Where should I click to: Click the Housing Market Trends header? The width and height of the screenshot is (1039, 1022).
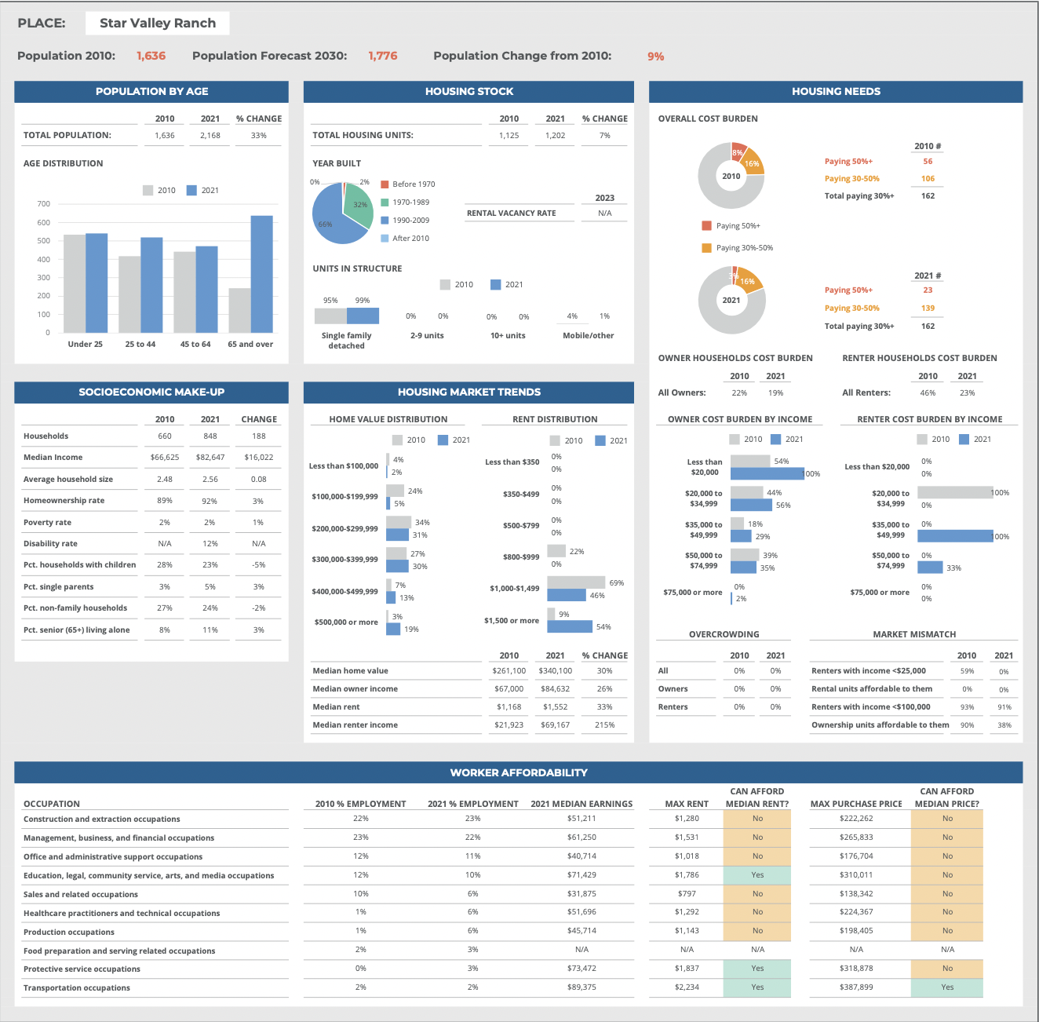(x=468, y=392)
